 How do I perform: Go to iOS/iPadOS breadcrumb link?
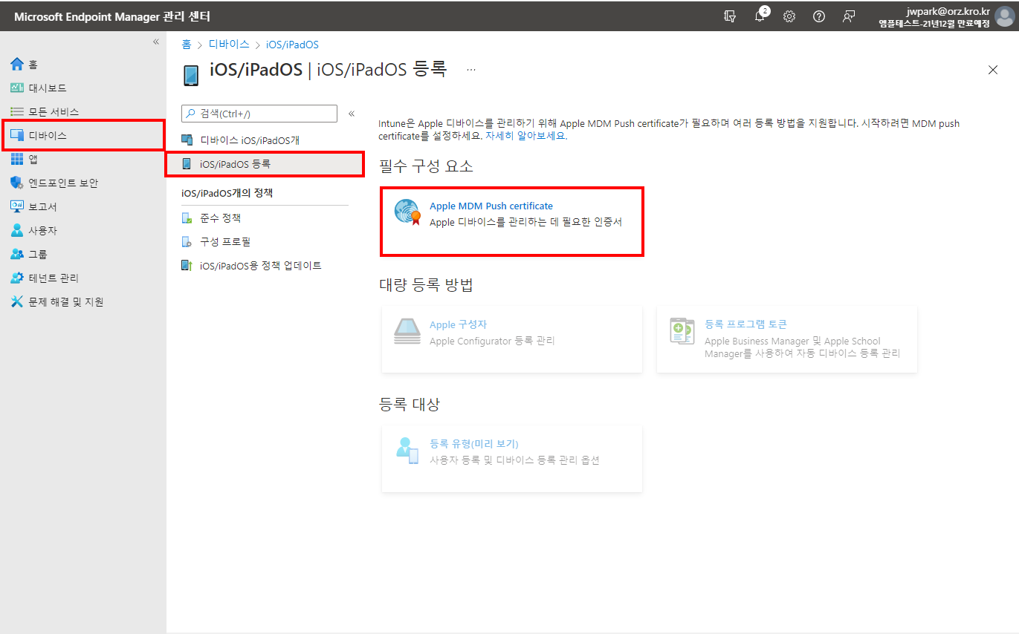point(292,45)
